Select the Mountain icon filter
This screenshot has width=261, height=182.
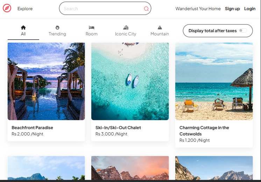(x=160, y=27)
